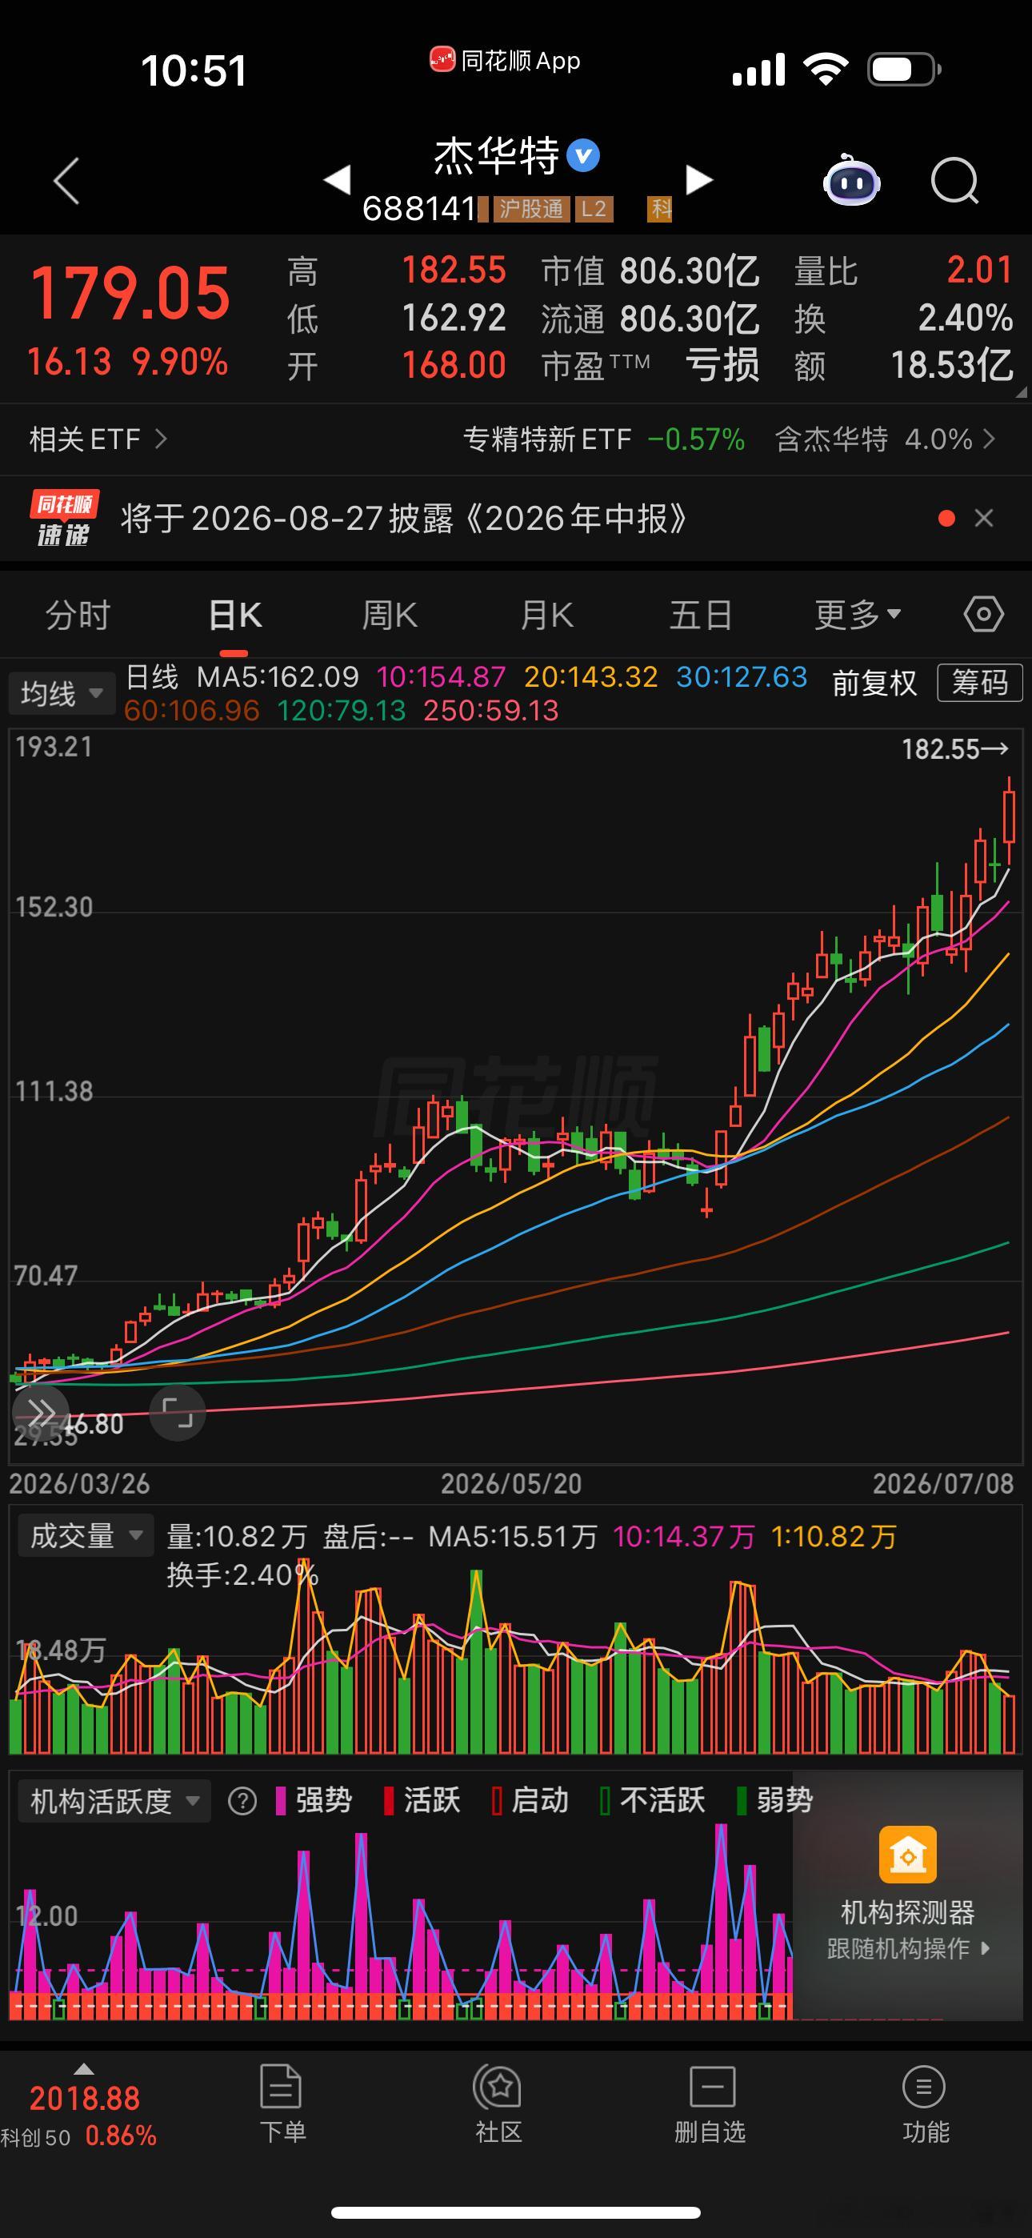Viewport: 1032px width, 2238px height.
Task: Tap the fullscreen chart icon
Action: click(178, 1413)
